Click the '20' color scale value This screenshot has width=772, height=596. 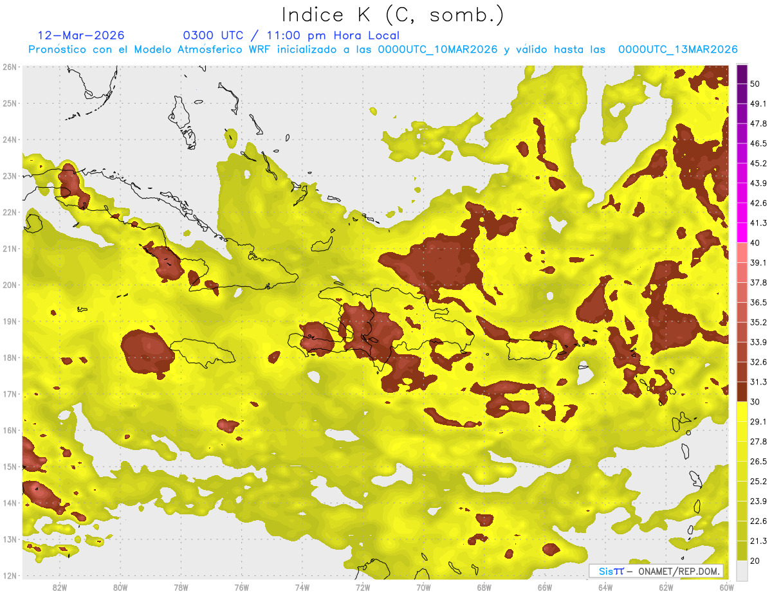(x=755, y=561)
